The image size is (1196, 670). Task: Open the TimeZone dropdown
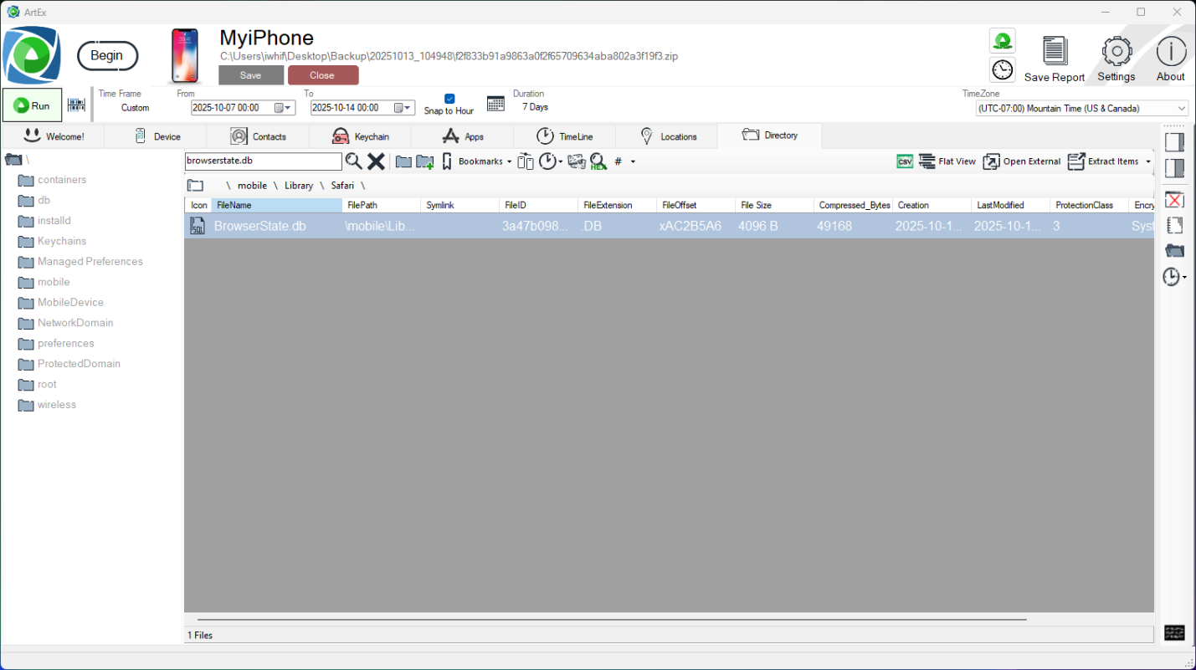pos(1181,109)
